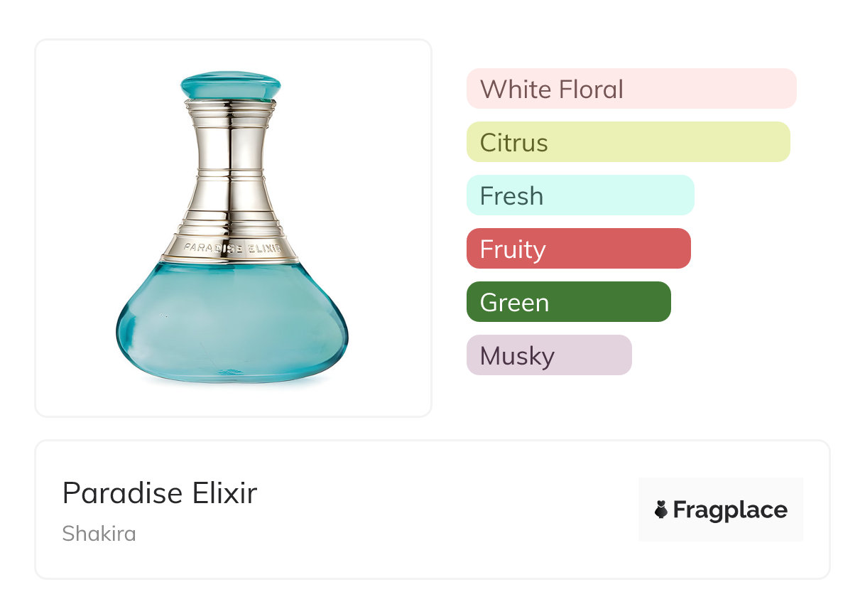This screenshot has width=865, height=614.
Task: Choose the dark Green accord bar
Action: pos(568,302)
